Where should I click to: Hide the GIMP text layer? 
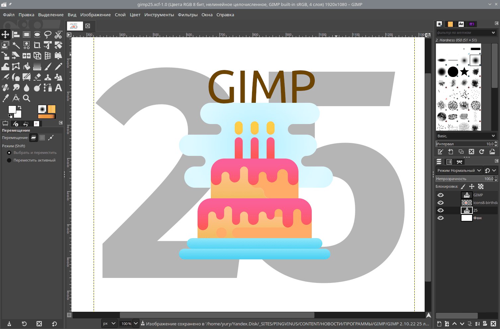(x=441, y=195)
